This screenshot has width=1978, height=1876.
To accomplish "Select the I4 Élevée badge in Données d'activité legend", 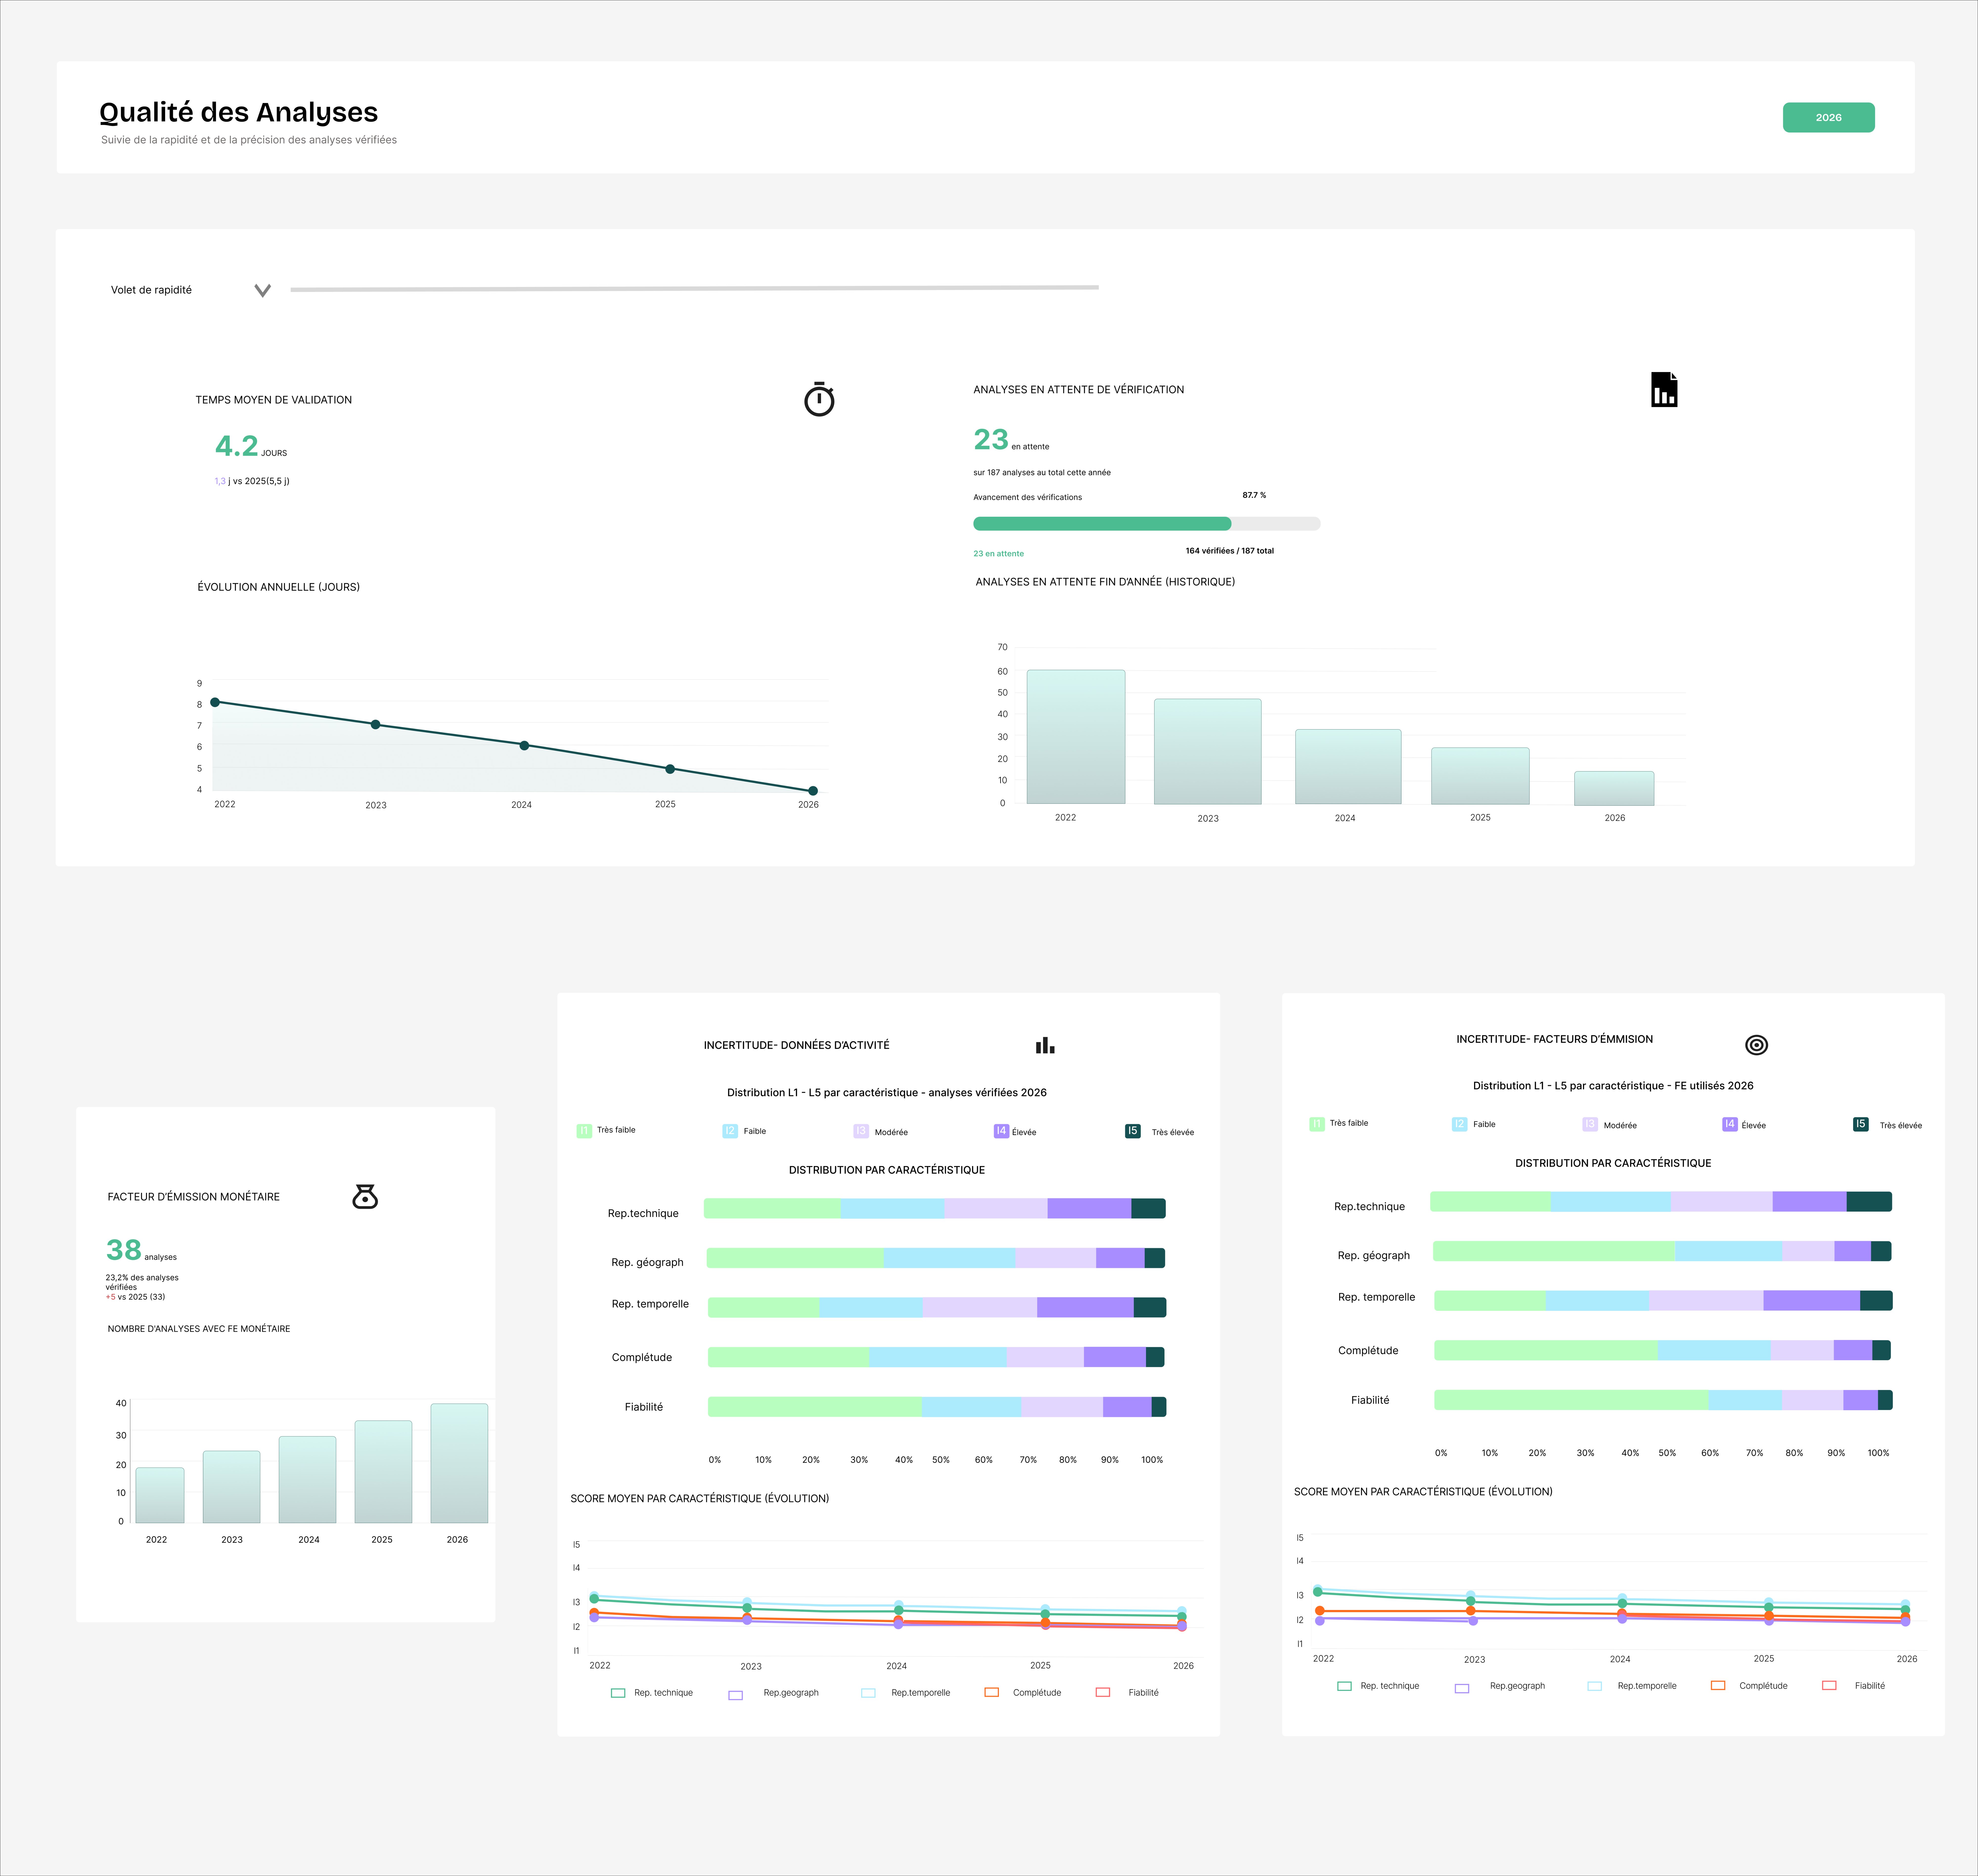I will click(1001, 1131).
